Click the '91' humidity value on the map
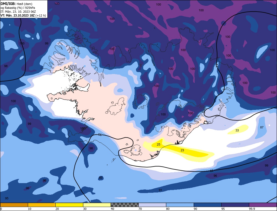 160,190
